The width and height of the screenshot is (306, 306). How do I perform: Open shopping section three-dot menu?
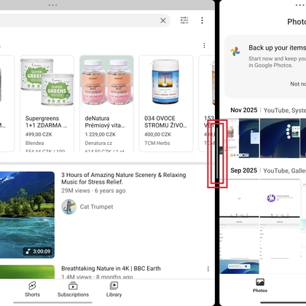204,45
